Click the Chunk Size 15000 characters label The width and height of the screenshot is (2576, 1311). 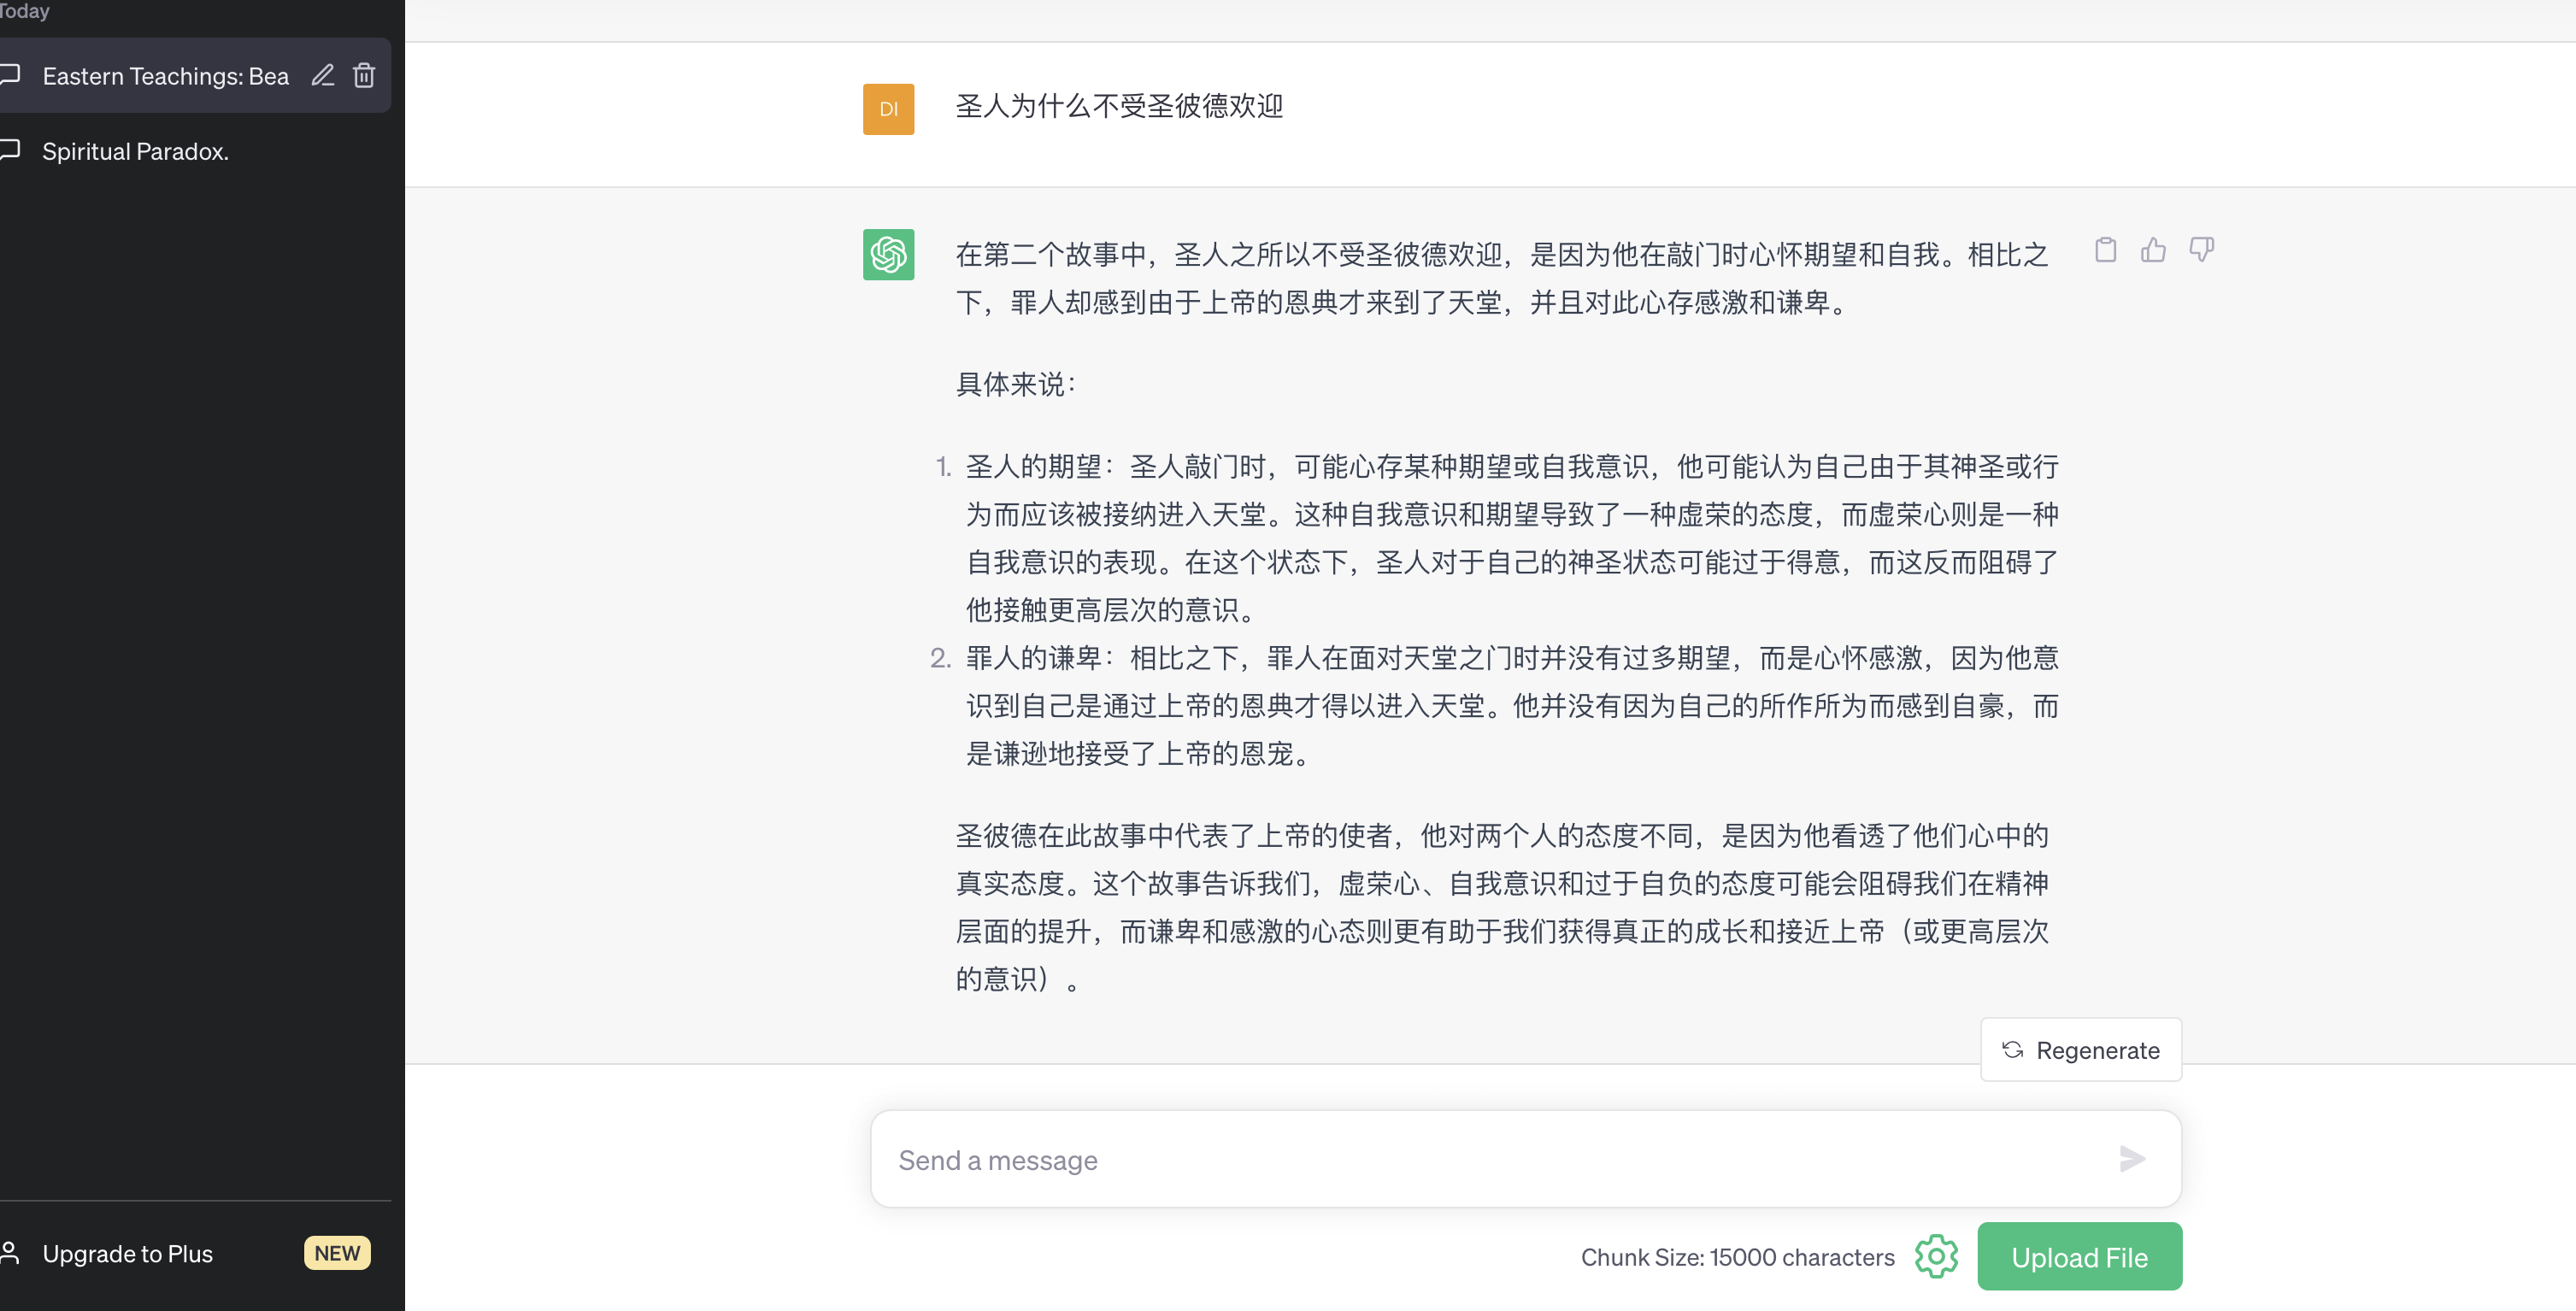click(1737, 1258)
